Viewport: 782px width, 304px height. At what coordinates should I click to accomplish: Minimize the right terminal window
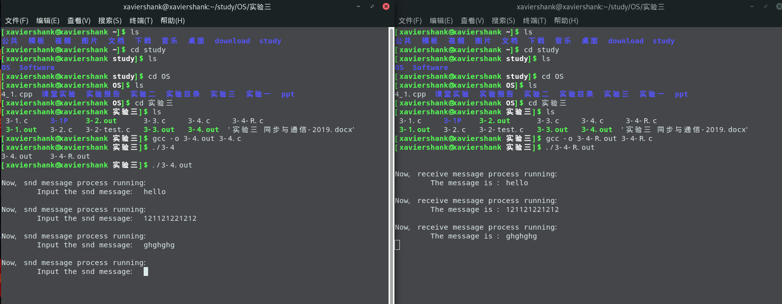(x=752, y=6)
